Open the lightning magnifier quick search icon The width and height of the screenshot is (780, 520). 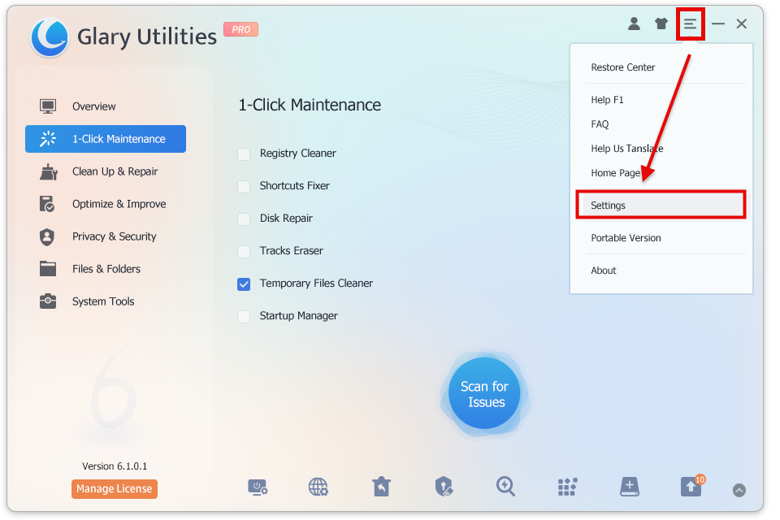click(505, 487)
